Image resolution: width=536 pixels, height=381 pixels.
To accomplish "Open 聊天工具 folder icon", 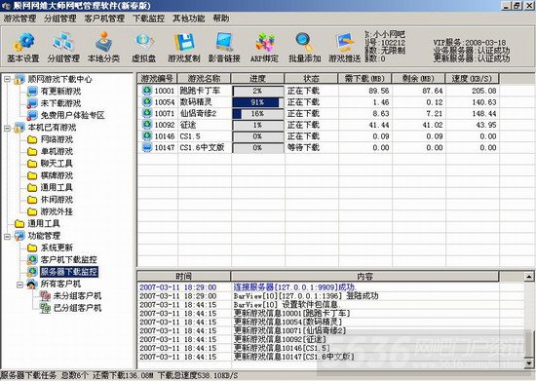I will pyautogui.click(x=32, y=164).
